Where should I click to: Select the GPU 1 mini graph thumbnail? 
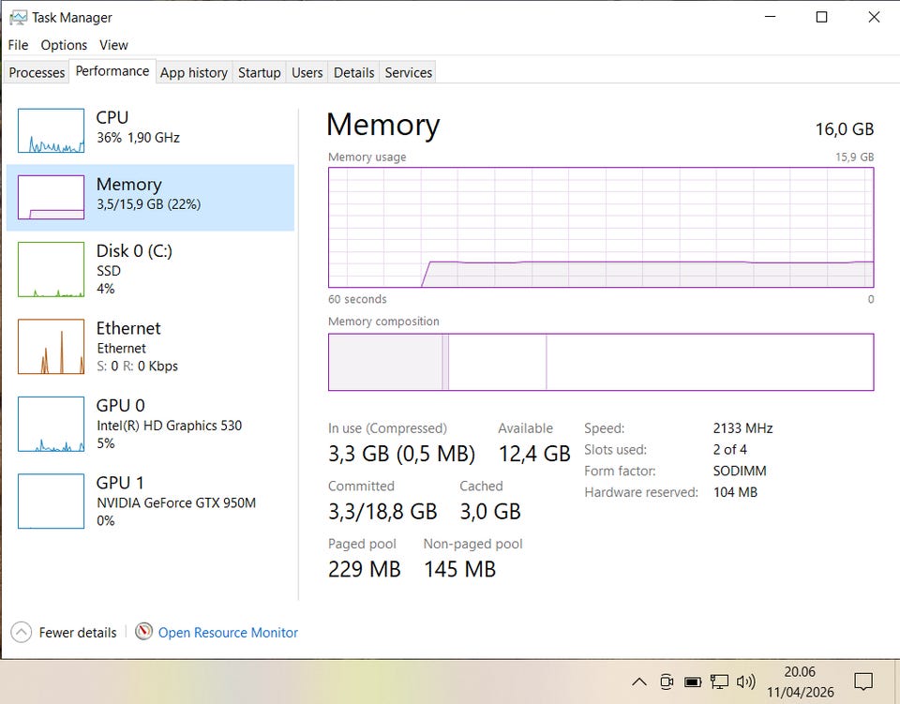click(x=51, y=501)
